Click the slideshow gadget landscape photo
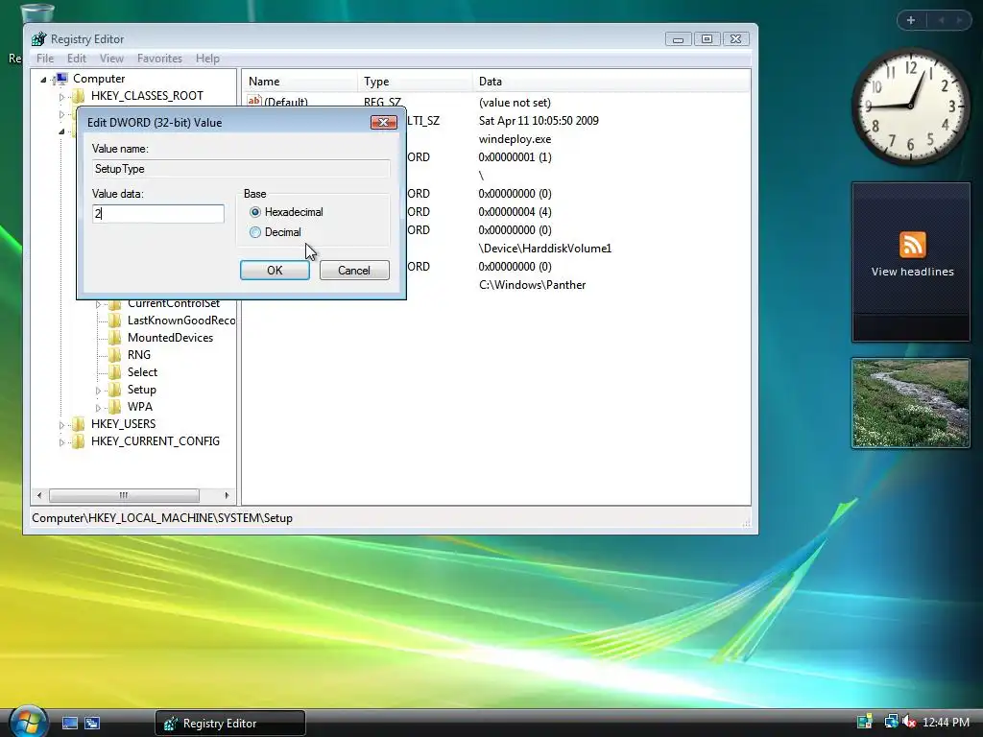Viewport: 983px width, 737px height. pyautogui.click(x=911, y=403)
